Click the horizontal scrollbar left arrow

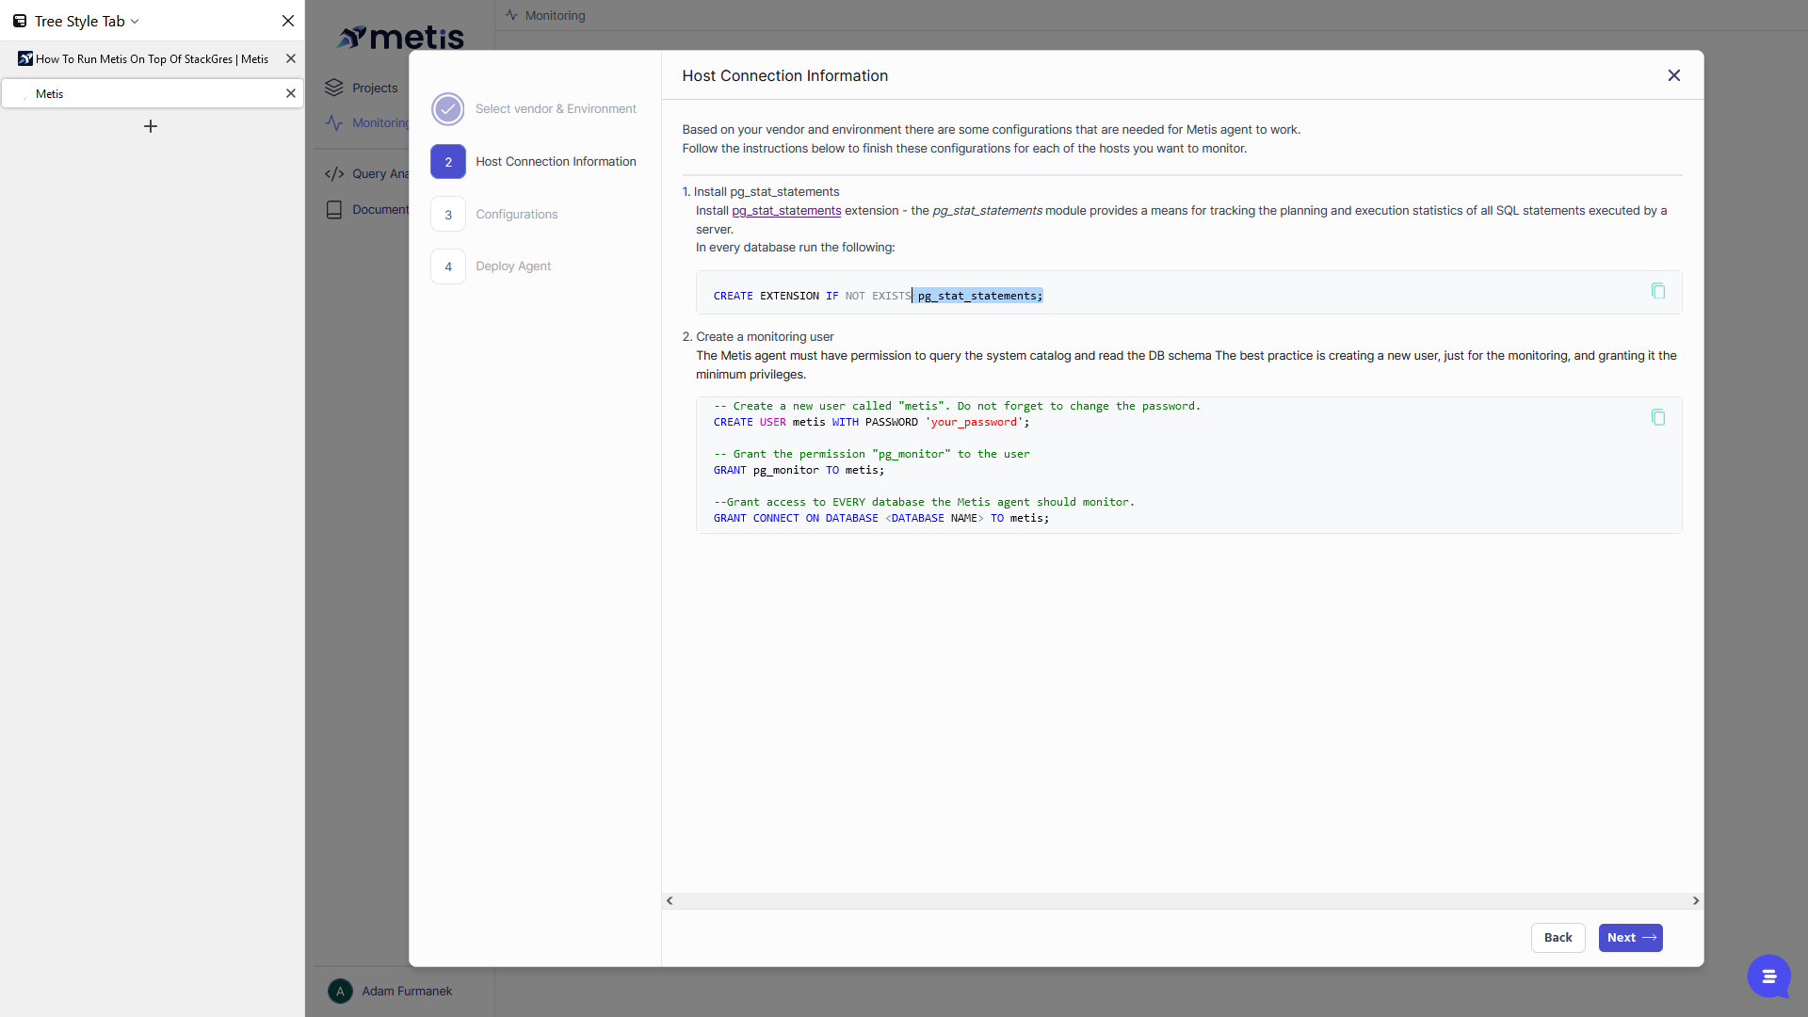click(670, 901)
